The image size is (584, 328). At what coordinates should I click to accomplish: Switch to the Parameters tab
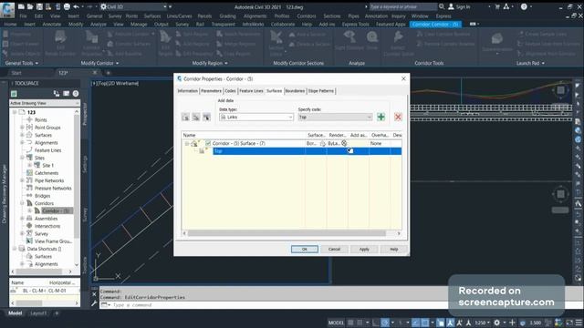[x=211, y=91]
